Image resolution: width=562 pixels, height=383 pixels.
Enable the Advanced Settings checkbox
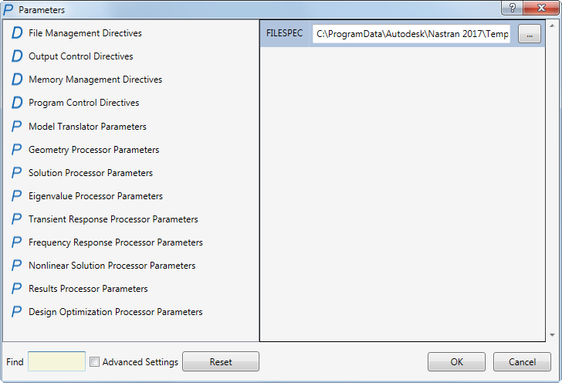click(94, 361)
